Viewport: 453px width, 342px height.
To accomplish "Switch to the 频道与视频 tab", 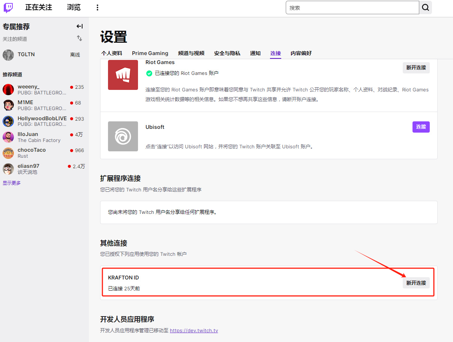I will (x=191, y=53).
